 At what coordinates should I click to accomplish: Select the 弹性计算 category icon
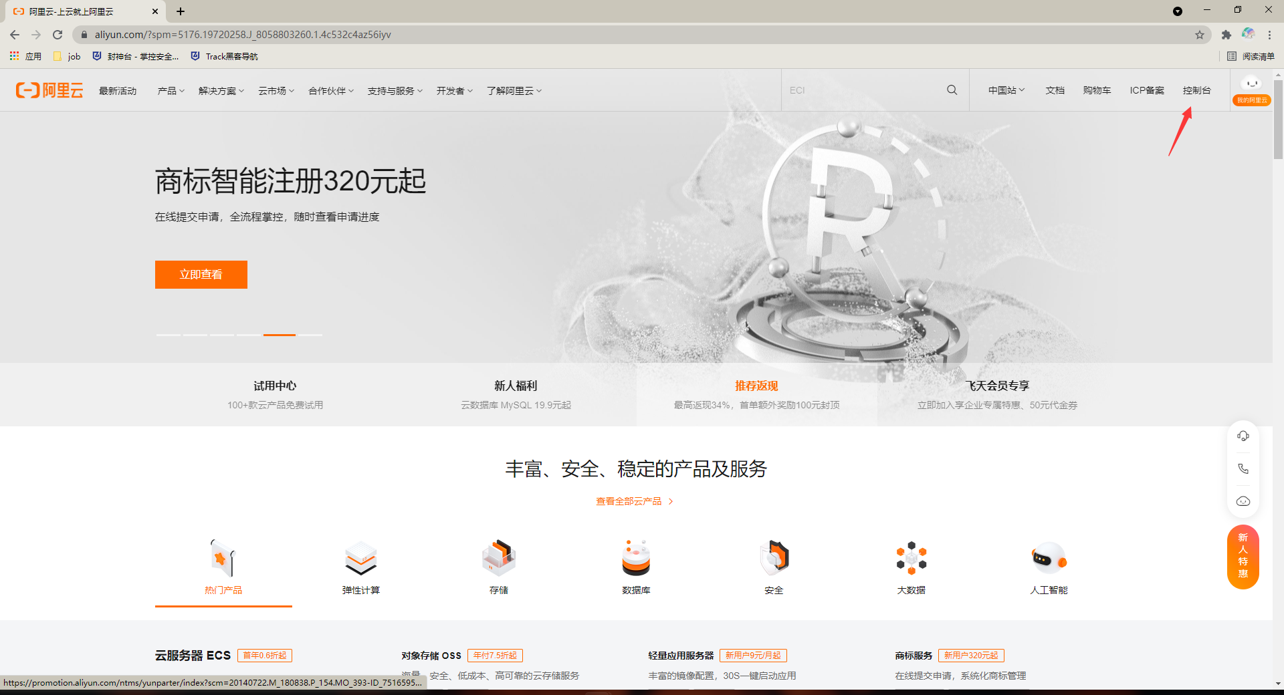[x=361, y=557]
